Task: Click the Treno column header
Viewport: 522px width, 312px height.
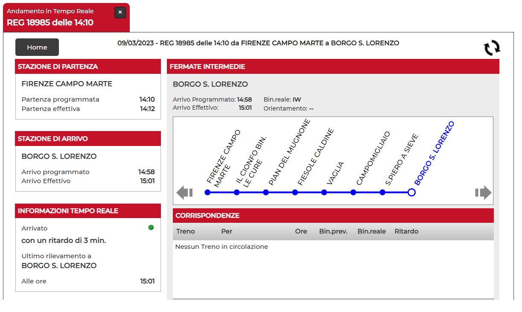Action: [185, 231]
